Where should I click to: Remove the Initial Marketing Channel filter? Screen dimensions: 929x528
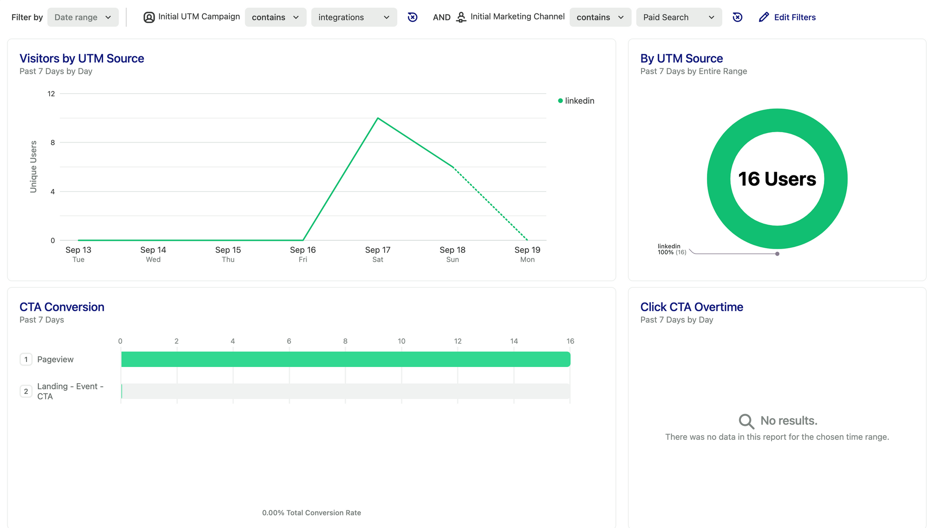[x=737, y=17]
